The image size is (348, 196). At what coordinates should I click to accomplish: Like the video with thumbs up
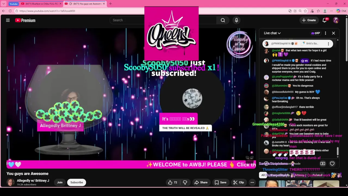tap(173, 182)
